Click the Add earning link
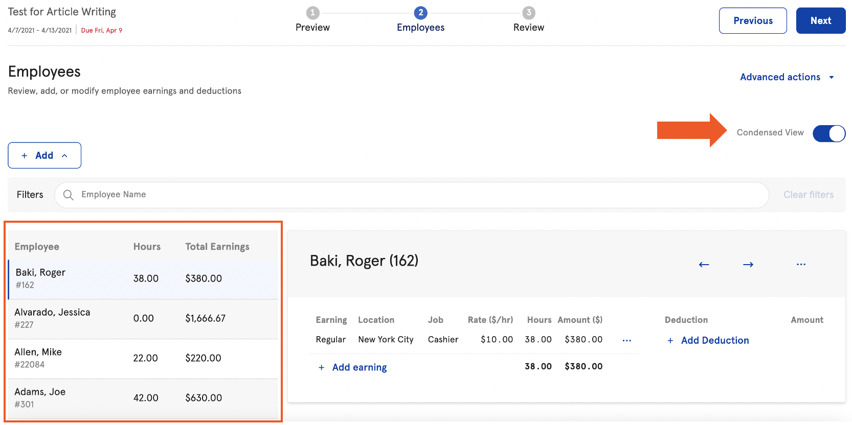The image size is (852, 425). (x=359, y=368)
